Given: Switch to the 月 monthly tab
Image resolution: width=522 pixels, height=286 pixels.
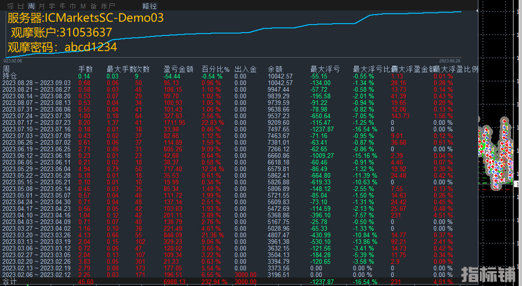Looking at the screenshot, I should pos(42,6).
